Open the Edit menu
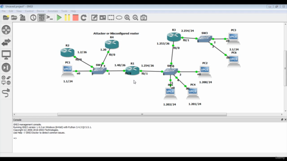Image resolution: width=287 pixels, height=161 pixels. tap(11, 11)
